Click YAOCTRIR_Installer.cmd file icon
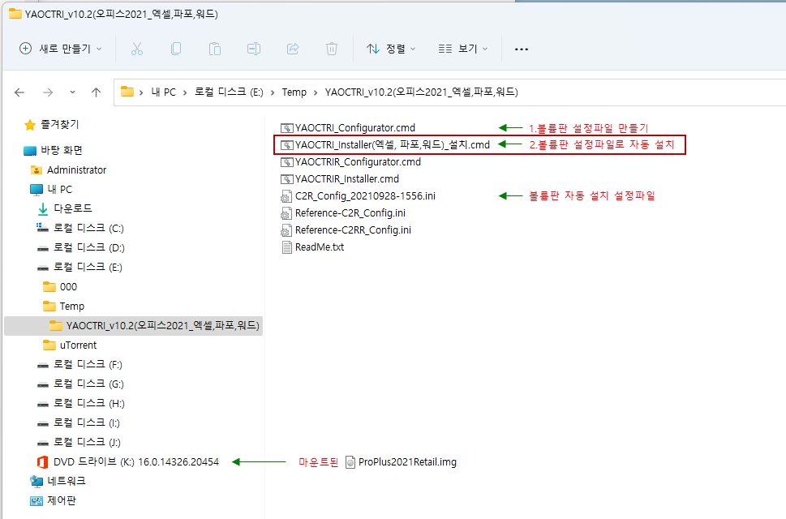Viewport: 786px width, 519px height. [286, 179]
